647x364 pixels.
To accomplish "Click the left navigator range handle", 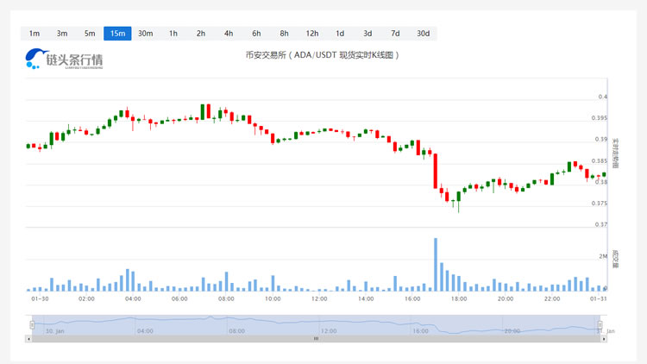I will tap(32, 325).
